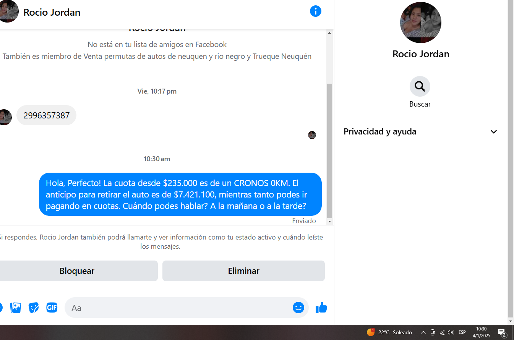Click Rocio Jordan name in chat header
514x340 pixels.
pyautogui.click(x=52, y=12)
